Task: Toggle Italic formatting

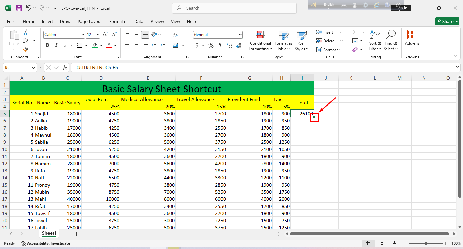Action: (x=56, y=45)
